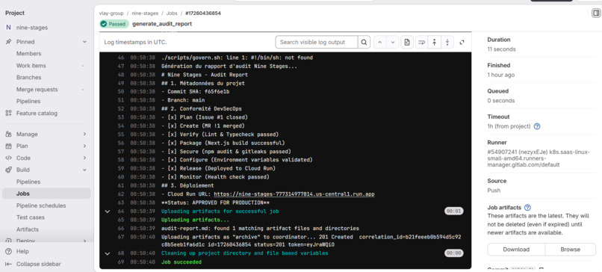Browse the job artifacts
602x272 pixels.
(570, 250)
